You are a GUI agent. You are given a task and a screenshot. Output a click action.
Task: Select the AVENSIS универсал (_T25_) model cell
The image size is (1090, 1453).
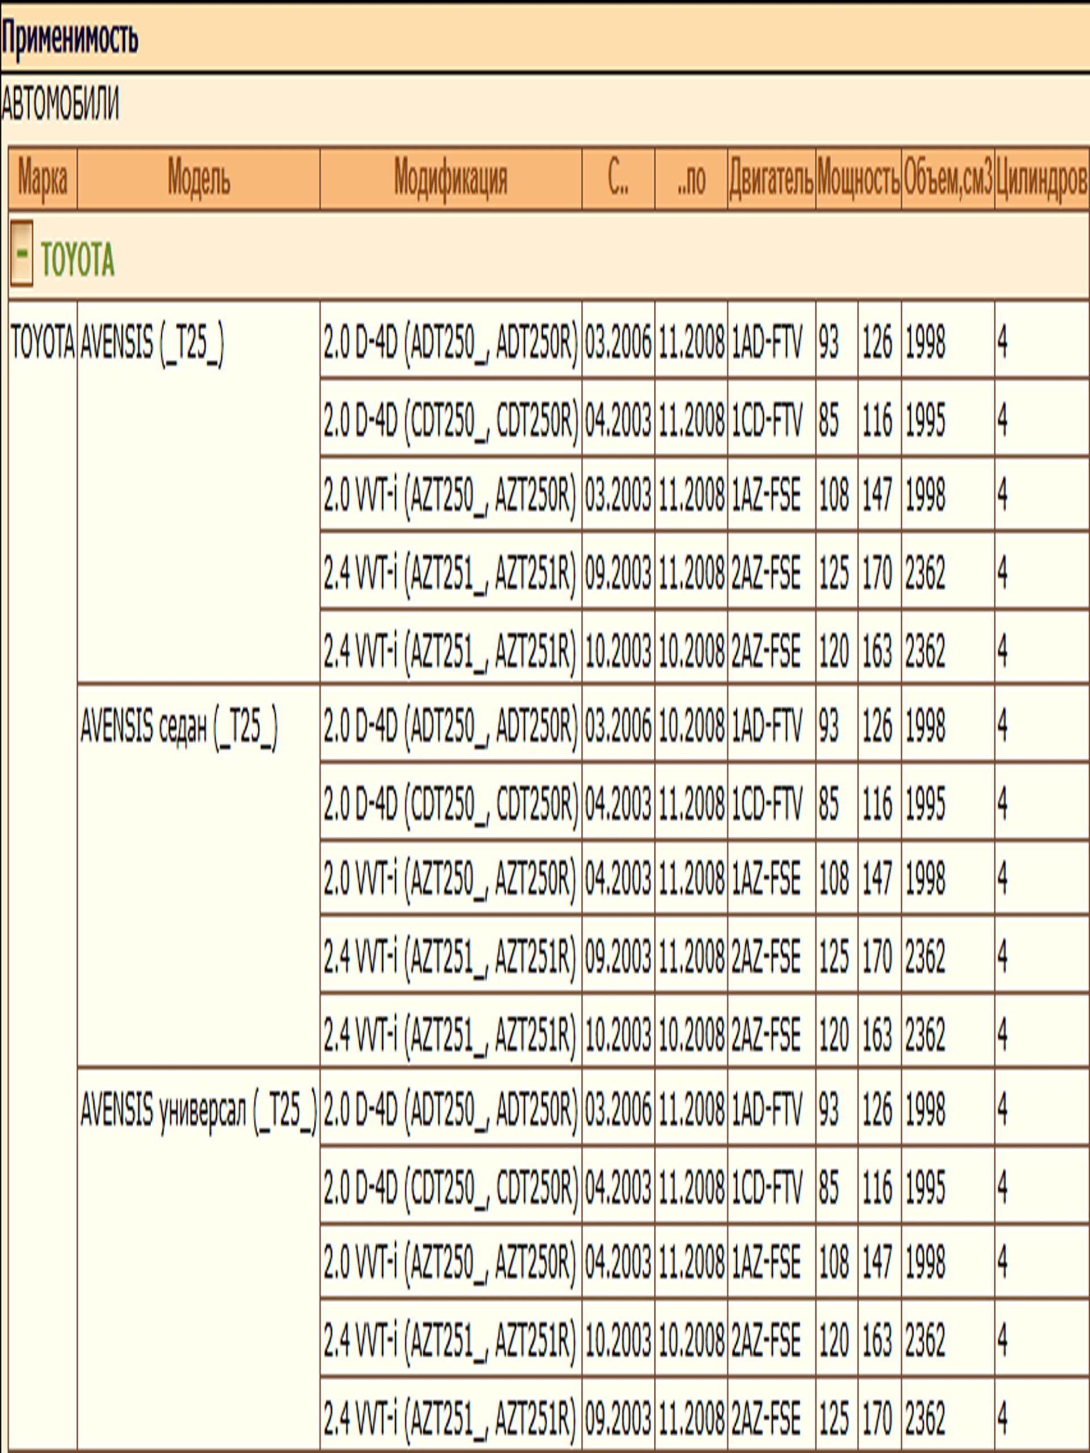click(x=199, y=1110)
